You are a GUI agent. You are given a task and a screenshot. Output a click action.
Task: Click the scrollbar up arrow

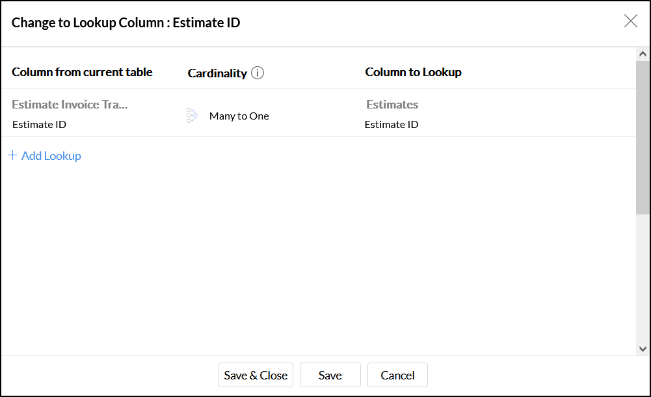click(x=643, y=55)
